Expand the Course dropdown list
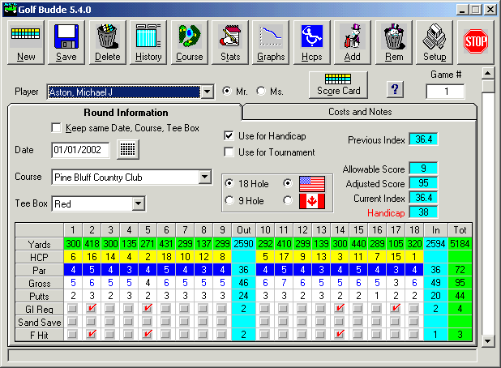This screenshot has height=368, width=501. [x=205, y=177]
